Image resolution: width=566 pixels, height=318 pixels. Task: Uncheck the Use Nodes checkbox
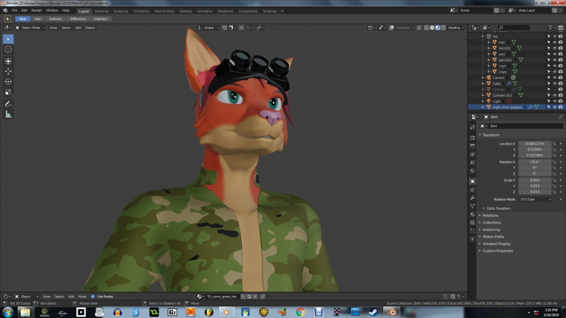pyautogui.click(x=93, y=296)
